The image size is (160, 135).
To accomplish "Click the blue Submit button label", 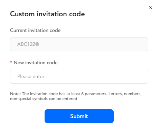I will click(79, 116).
